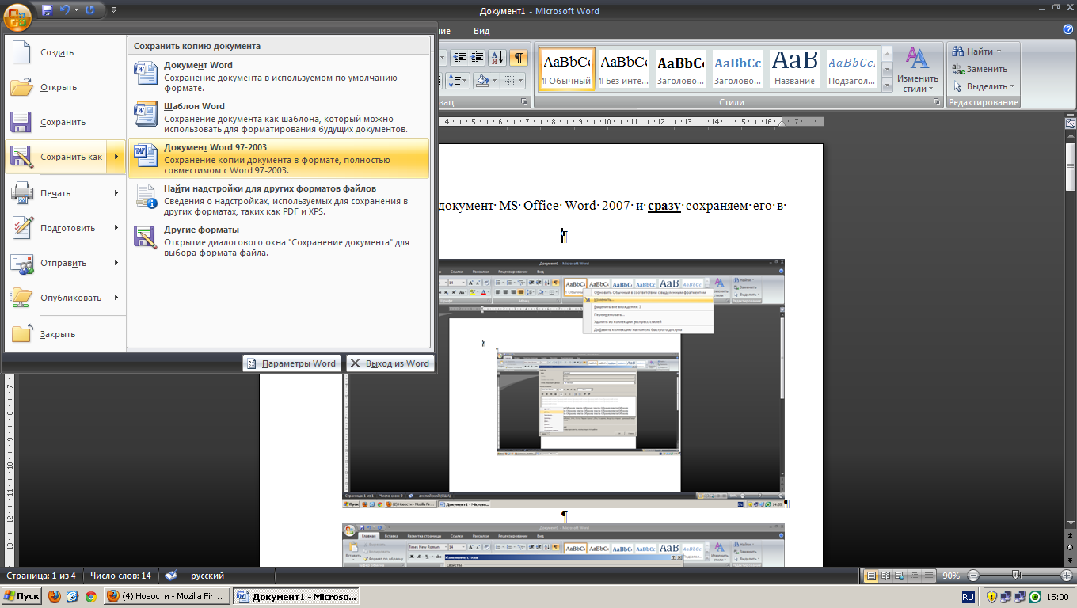Select Документ Word 97-2003 format
Viewport: 1077px width, 608px height.
pyautogui.click(x=279, y=158)
